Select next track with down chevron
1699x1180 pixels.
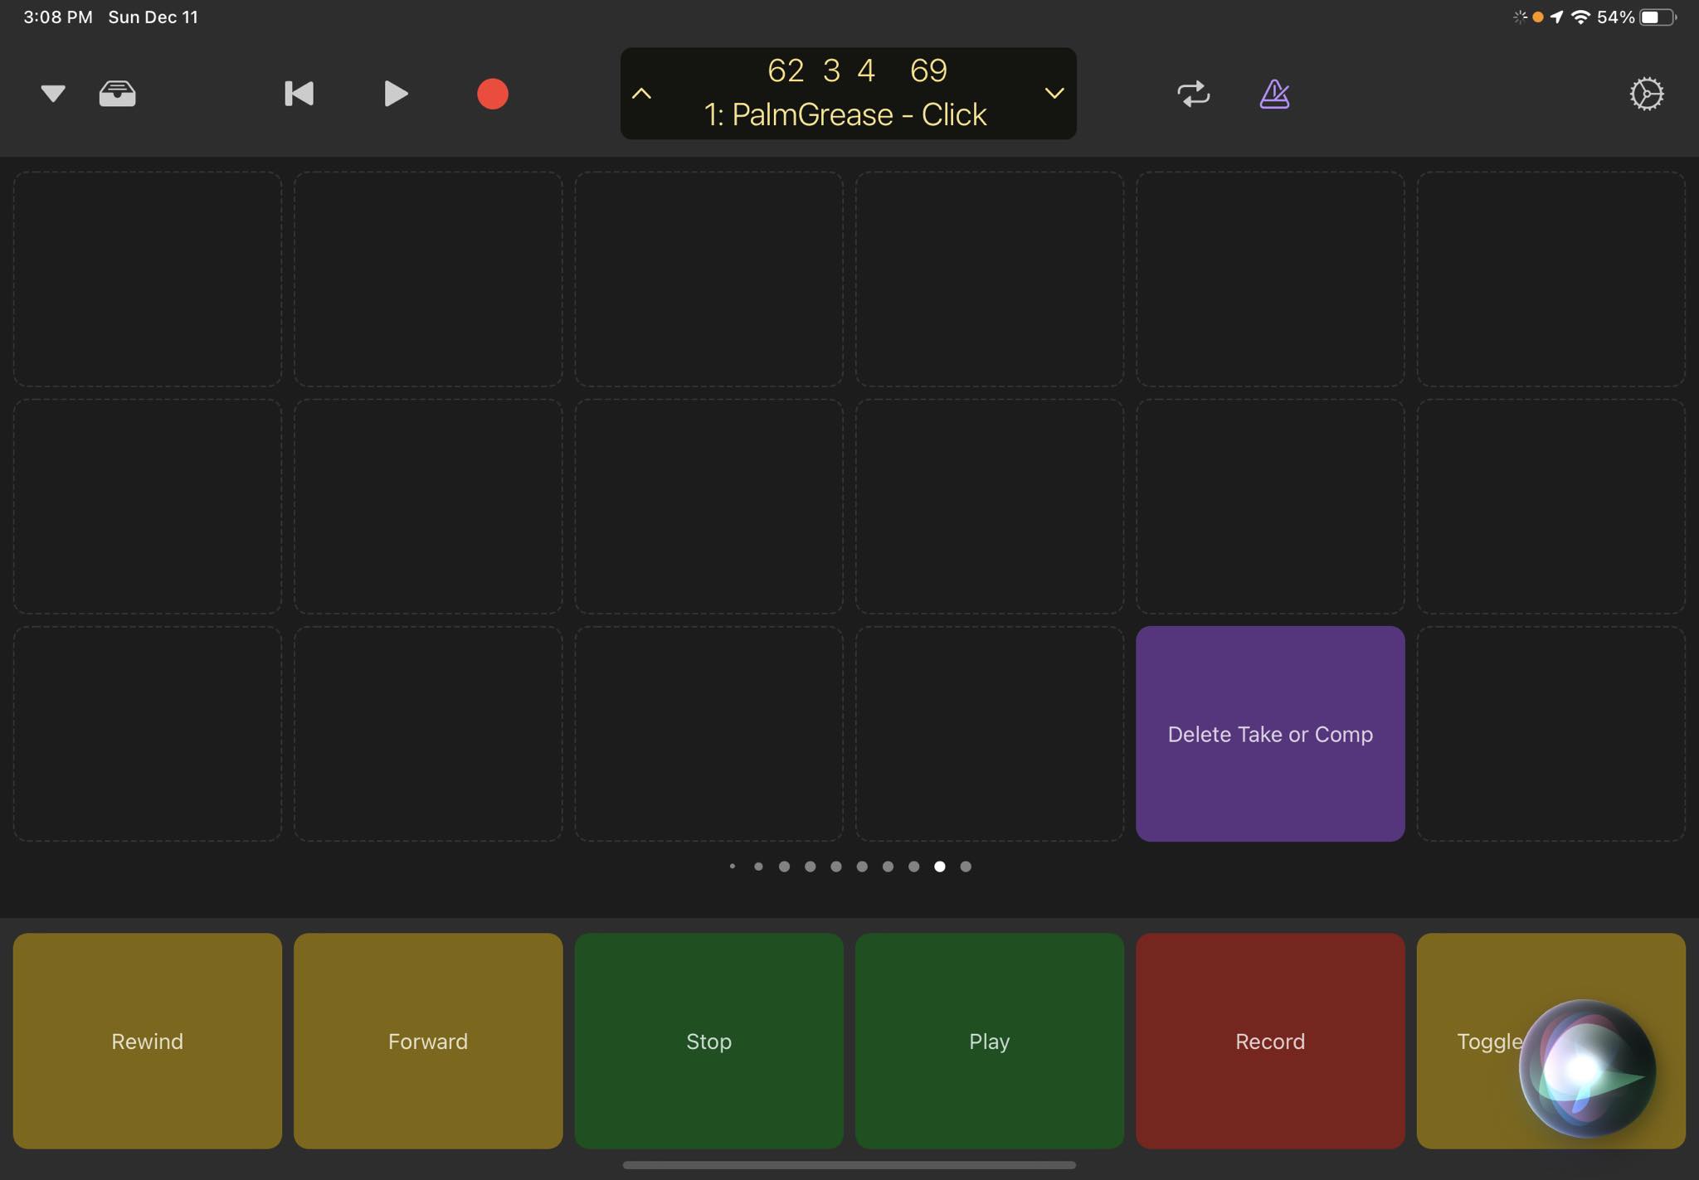1054,94
